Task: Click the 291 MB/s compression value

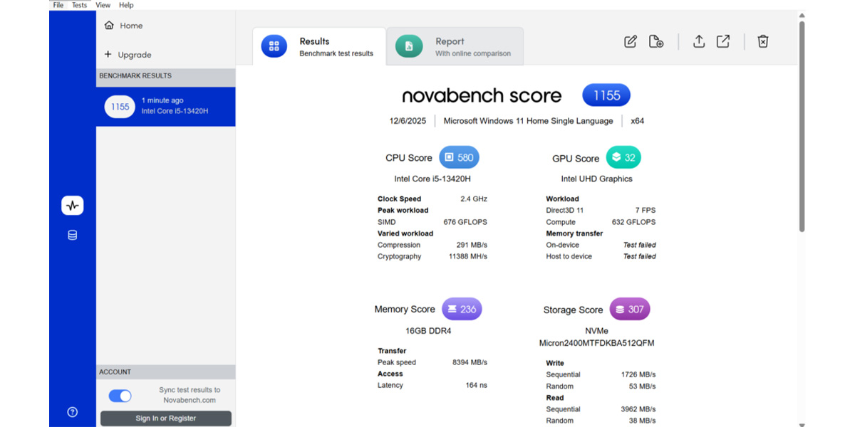Action: tap(472, 245)
